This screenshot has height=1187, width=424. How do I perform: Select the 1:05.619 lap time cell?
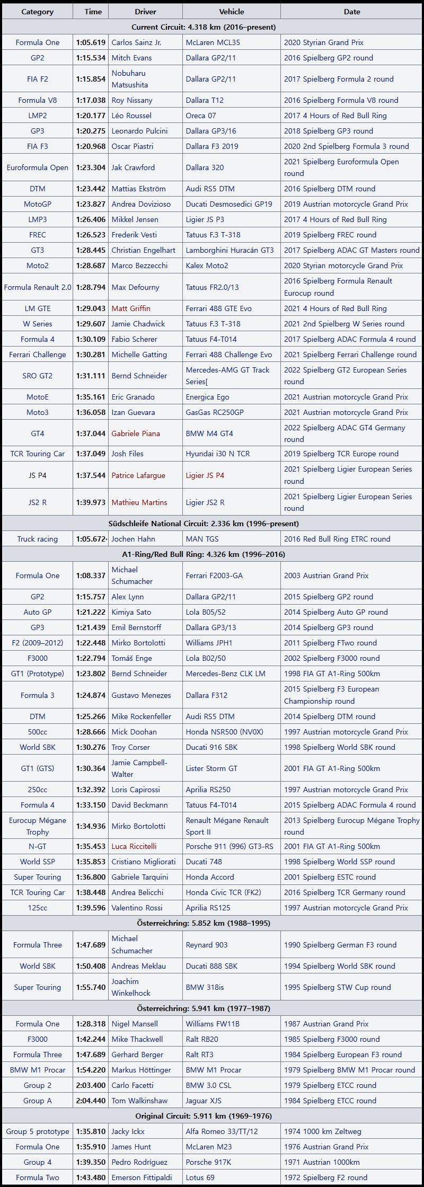(91, 42)
